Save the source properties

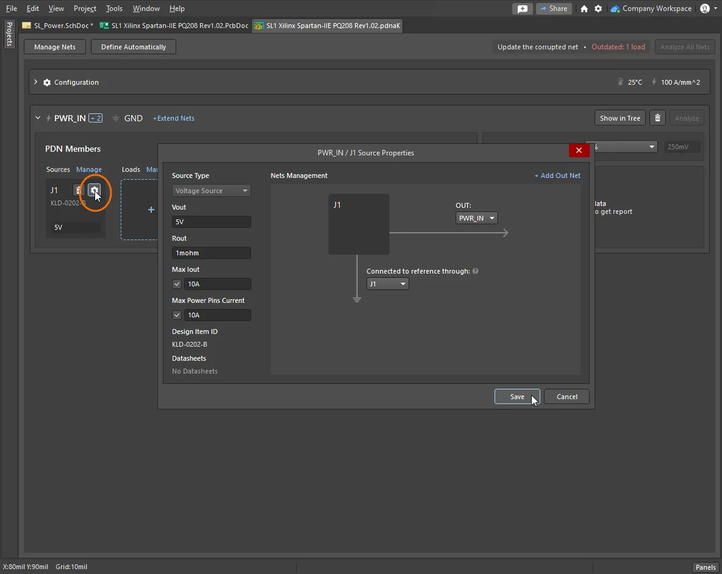pos(516,397)
